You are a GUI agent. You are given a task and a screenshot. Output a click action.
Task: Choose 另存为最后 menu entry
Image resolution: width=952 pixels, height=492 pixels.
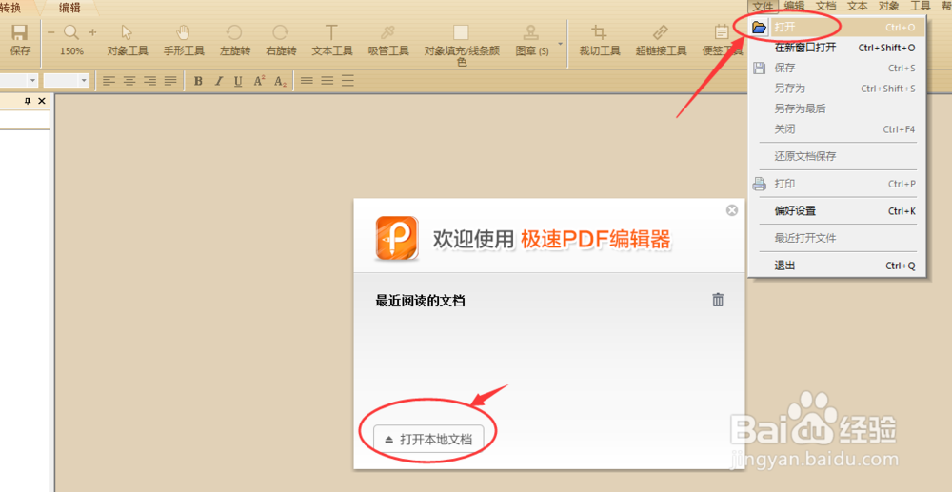coord(837,108)
